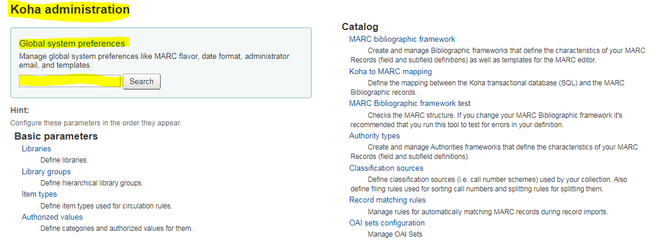The height and width of the screenshot is (242, 664).
Task: Go to Library groups
Action: point(46,172)
